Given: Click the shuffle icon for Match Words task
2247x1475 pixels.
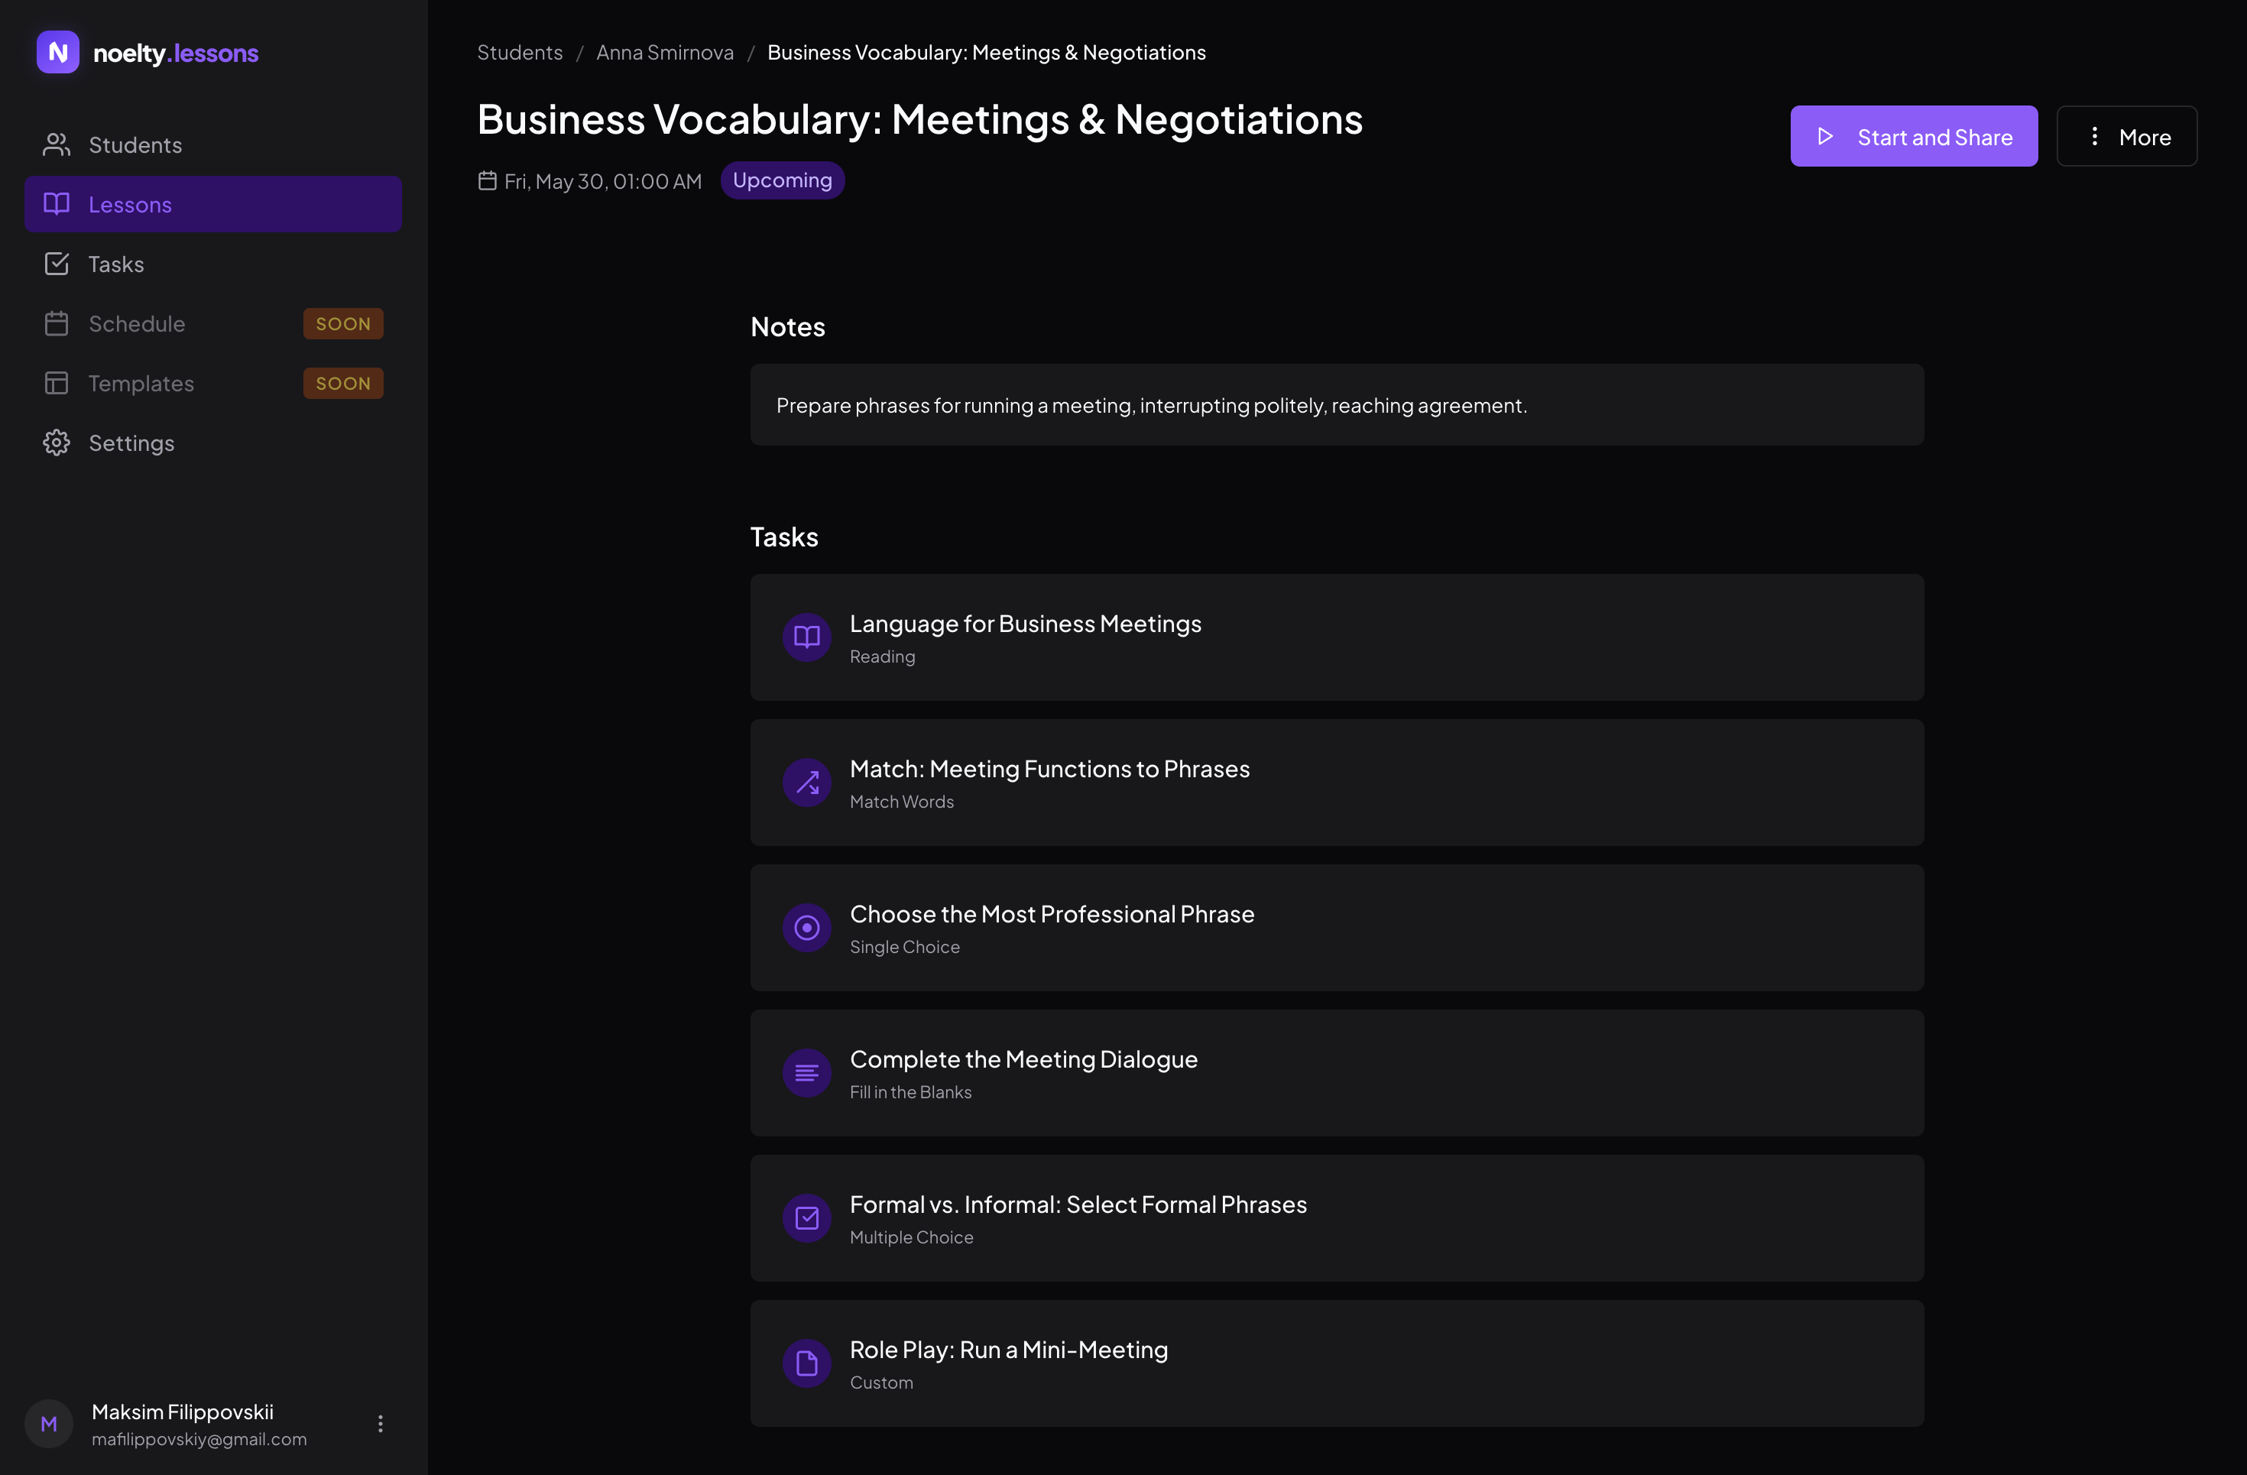Looking at the screenshot, I should pos(806,783).
